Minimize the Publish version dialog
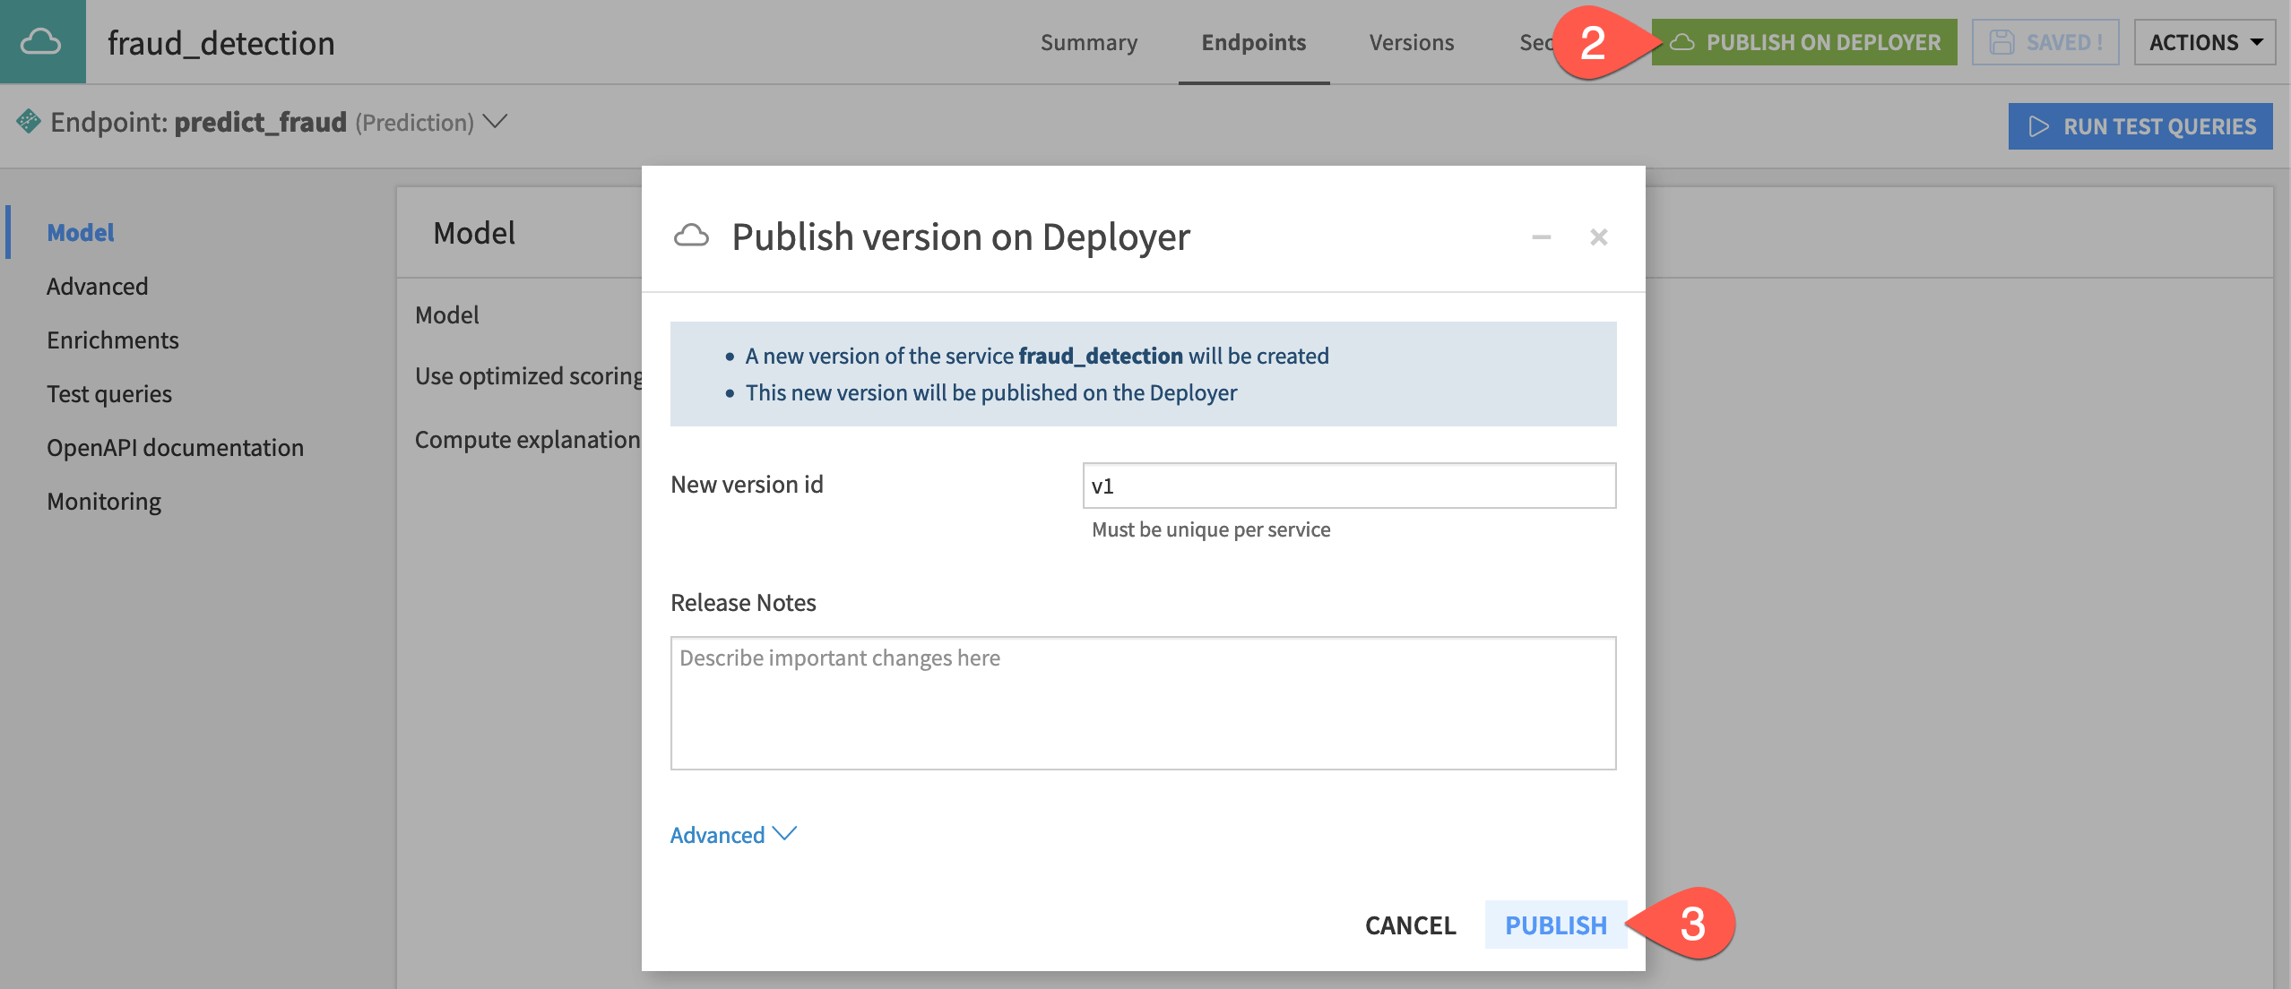This screenshot has width=2291, height=989. [x=1541, y=236]
